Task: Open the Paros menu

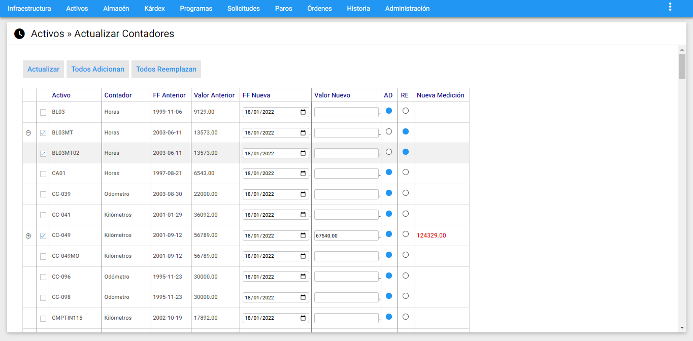Action: [x=284, y=9]
